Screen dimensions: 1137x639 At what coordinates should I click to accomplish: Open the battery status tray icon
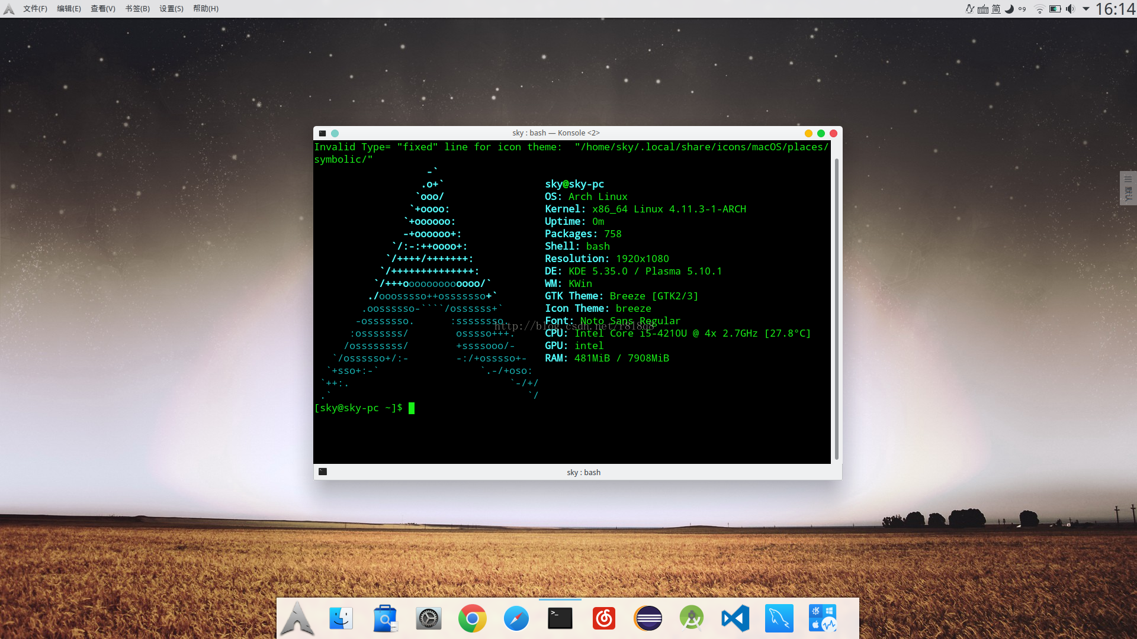[1055, 9]
